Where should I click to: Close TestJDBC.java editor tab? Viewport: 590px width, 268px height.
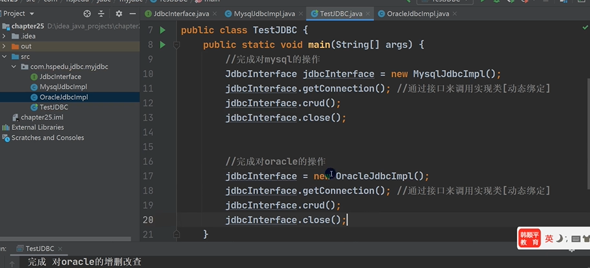(368, 14)
